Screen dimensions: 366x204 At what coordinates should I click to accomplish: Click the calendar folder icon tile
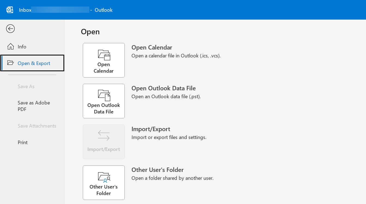tap(104, 55)
